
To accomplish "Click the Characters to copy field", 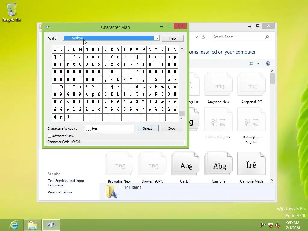I will [109, 129].
